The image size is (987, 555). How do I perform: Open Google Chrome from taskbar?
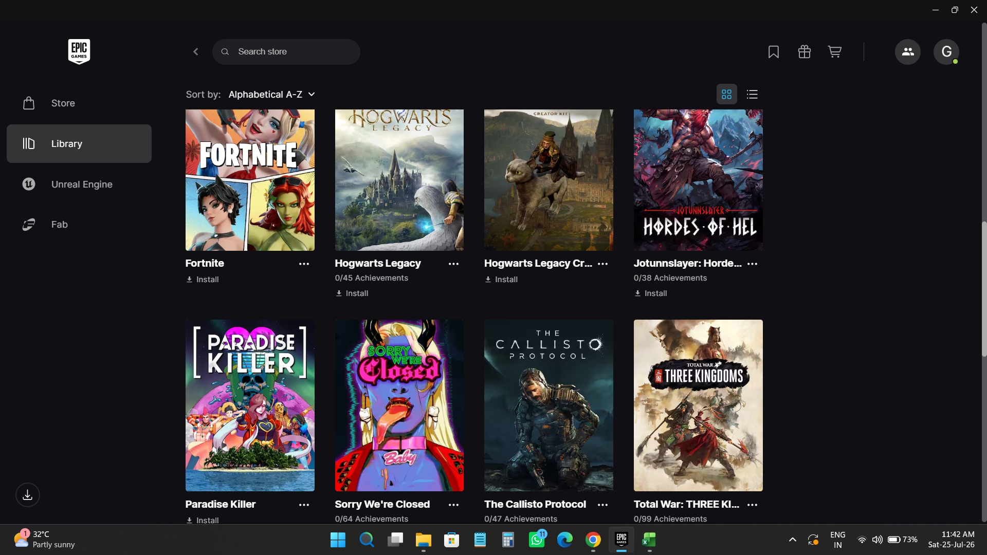[x=593, y=540]
